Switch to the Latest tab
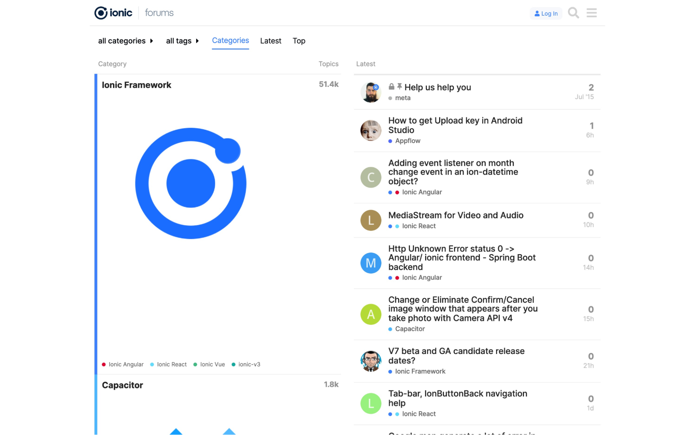Viewport: 695px width, 435px height. [270, 41]
